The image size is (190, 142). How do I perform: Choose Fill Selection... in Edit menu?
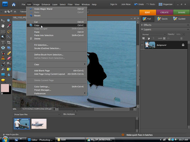[x=56, y=45]
